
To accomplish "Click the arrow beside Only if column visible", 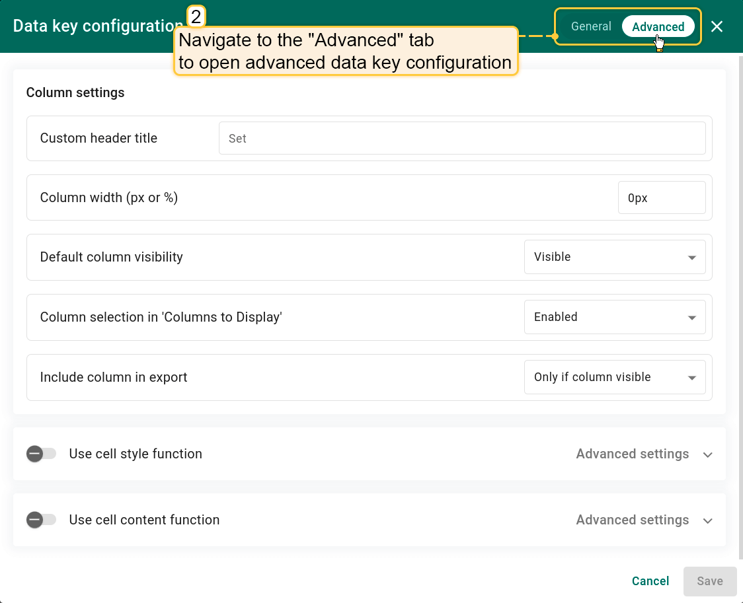I will tap(692, 378).
